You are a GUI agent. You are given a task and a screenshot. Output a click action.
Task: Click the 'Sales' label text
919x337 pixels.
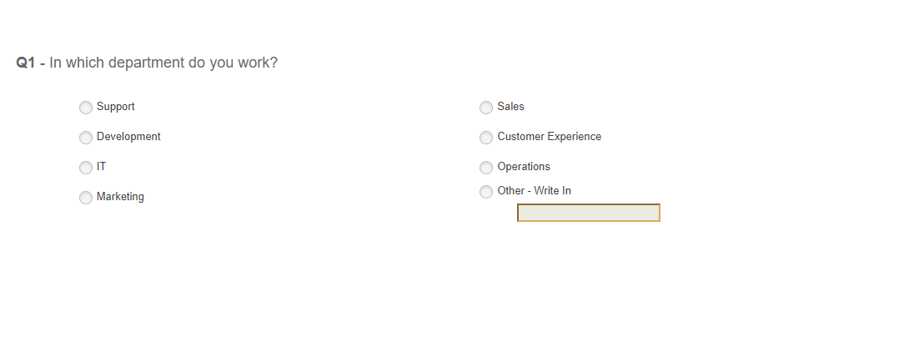click(510, 107)
